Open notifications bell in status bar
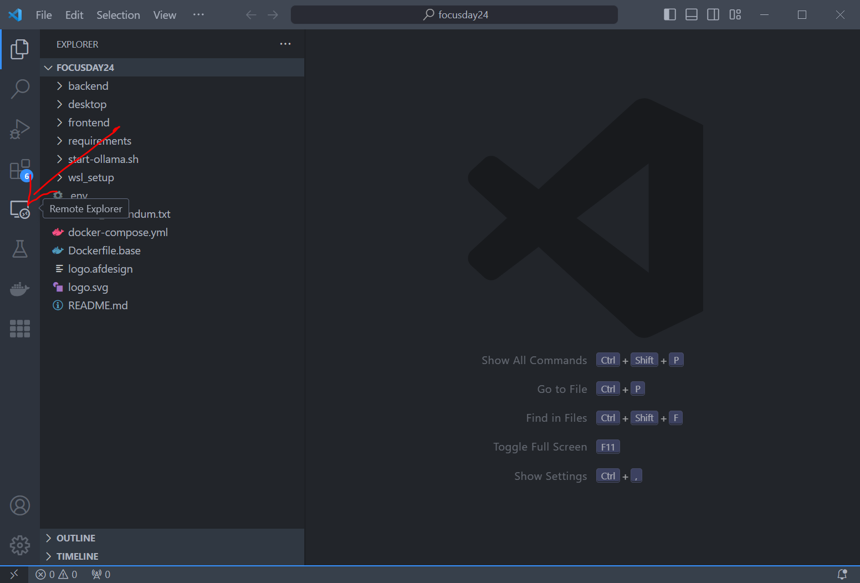This screenshot has height=583, width=860. (x=842, y=575)
